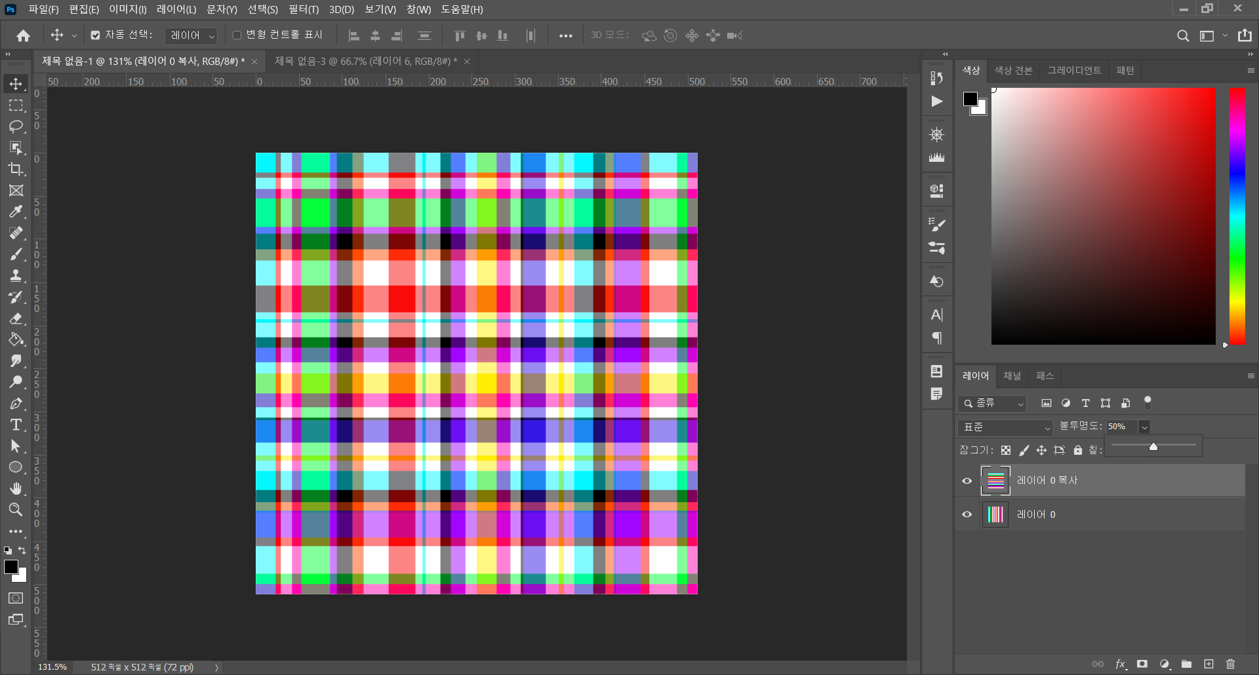Click the align top edges button
The image size is (1259, 675).
click(x=460, y=35)
